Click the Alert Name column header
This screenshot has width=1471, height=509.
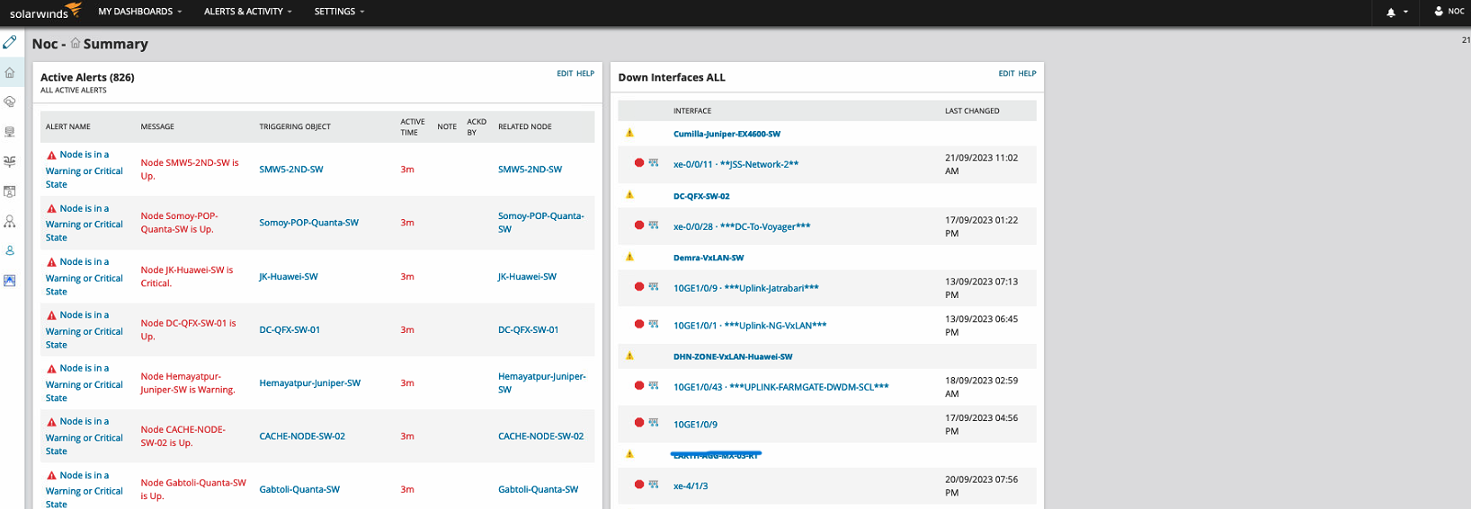pyautogui.click(x=68, y=127)
